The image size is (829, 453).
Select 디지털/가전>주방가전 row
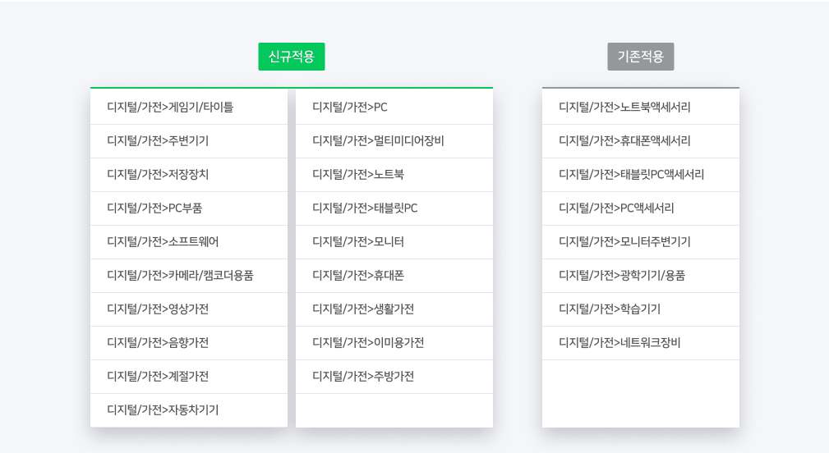click(x=363, y=377)
